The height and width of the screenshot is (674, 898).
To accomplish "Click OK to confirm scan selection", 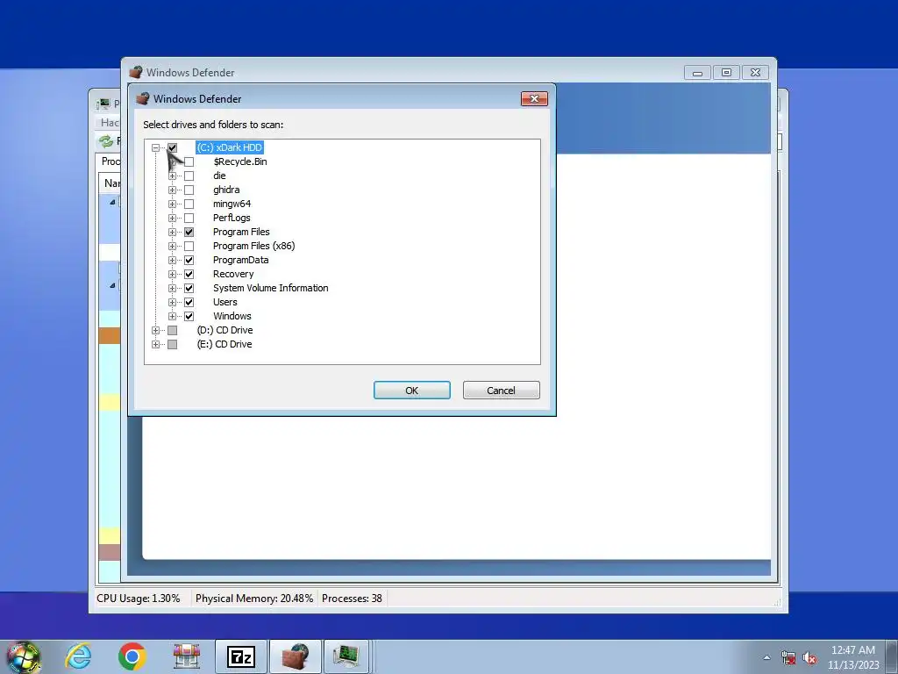I will [x=412, y=391].
